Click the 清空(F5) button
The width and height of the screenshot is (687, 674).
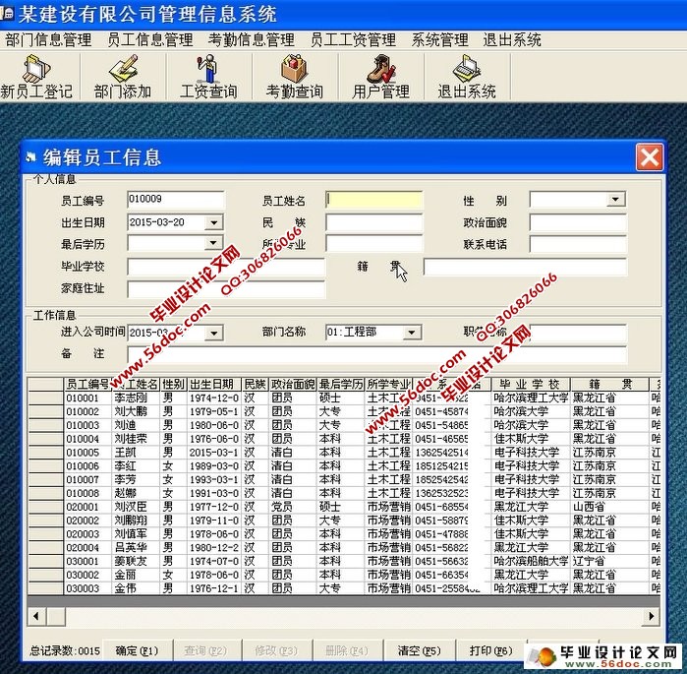(419, 650)
